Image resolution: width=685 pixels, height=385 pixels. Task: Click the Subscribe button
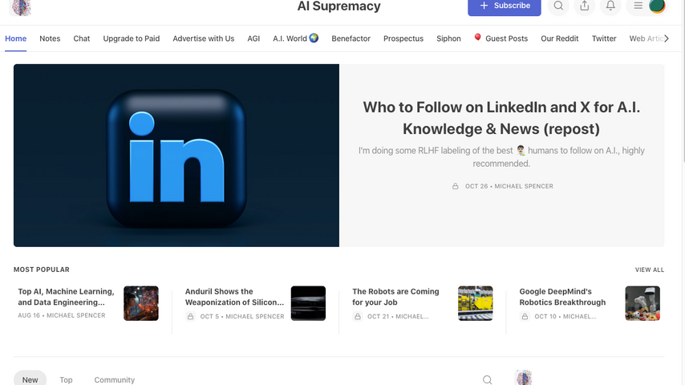[505, 6]
